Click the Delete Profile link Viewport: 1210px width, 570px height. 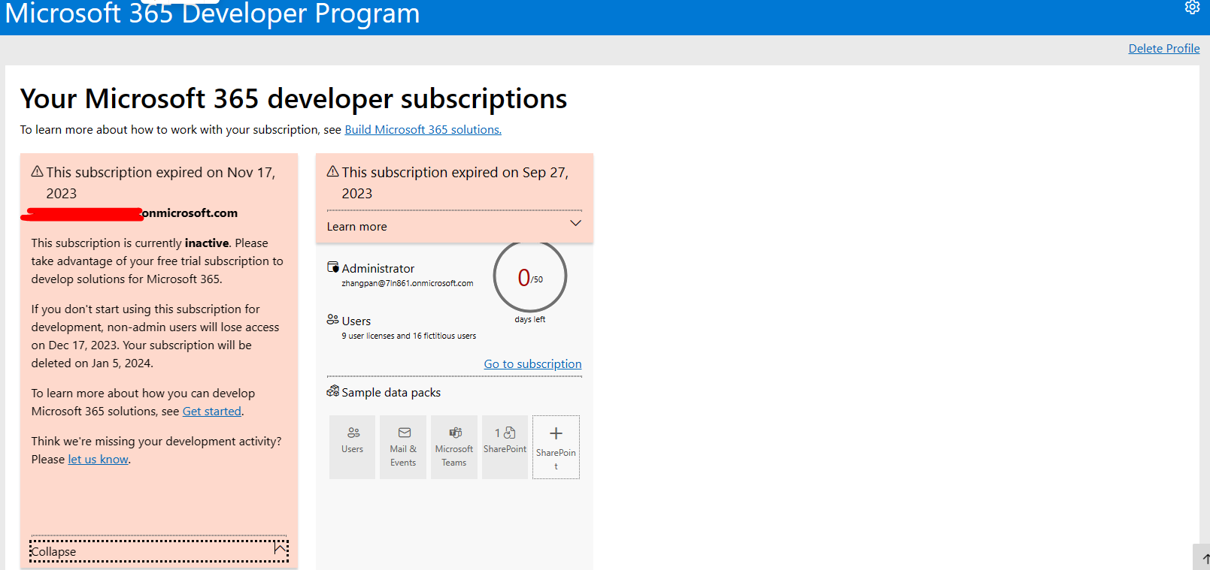pos(1164,49)
